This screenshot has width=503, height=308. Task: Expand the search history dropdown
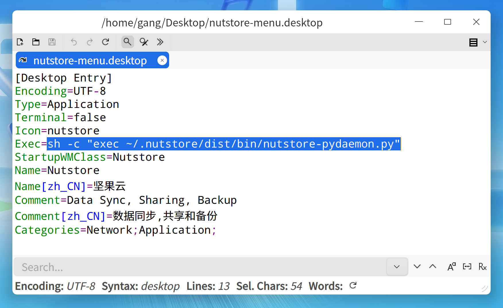point(397,267)
